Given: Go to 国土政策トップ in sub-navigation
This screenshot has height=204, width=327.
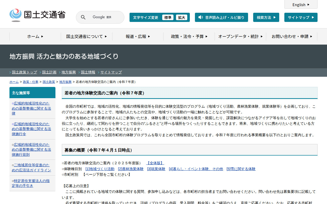Looking at the screenshot, I should [25, 72].
